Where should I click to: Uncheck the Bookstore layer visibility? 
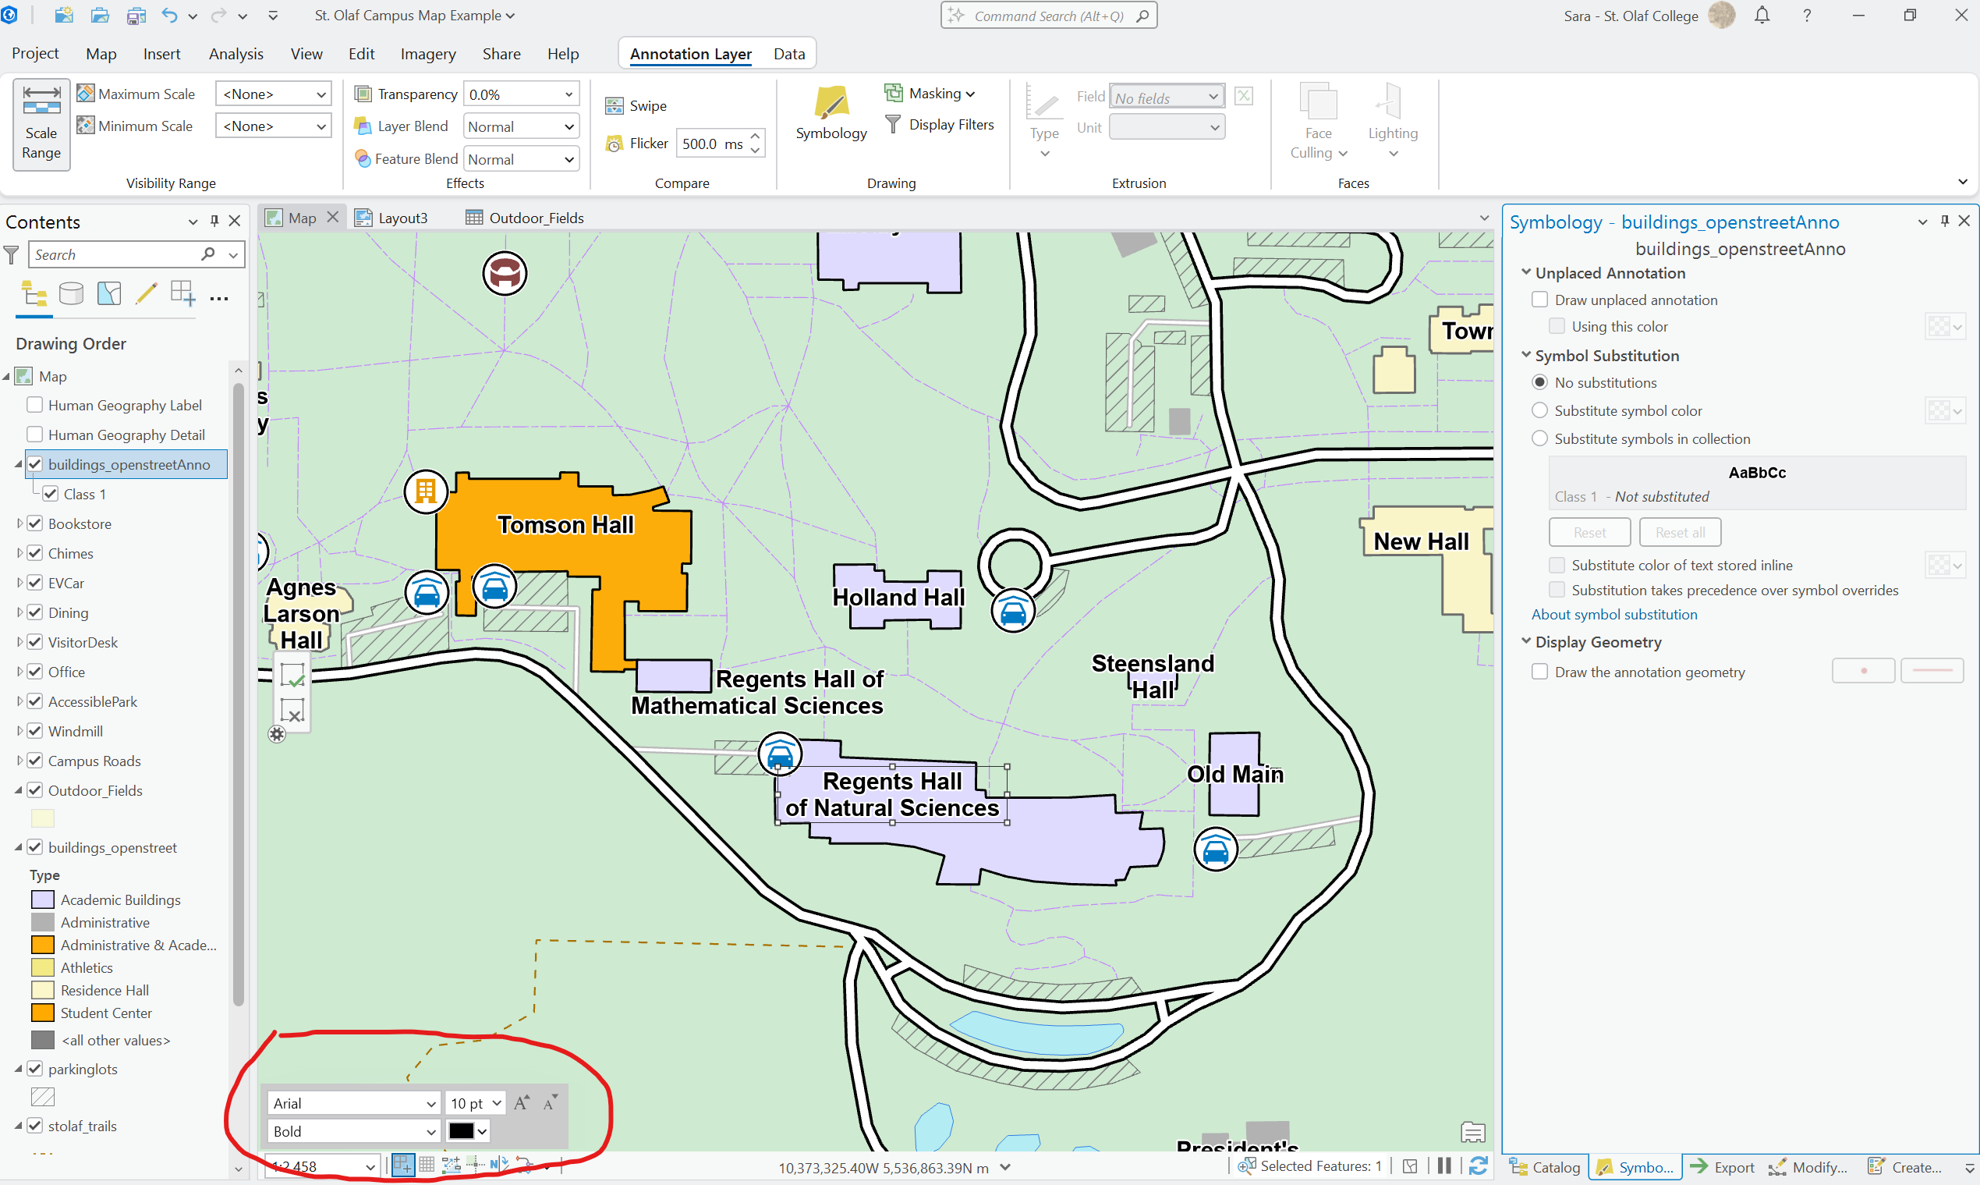tap(35, 523)
